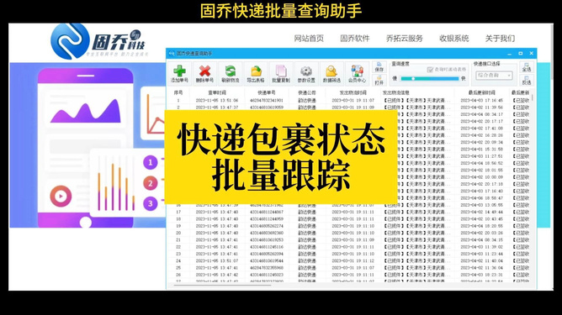
Task: Go to 网站首页 in the website nav
Action: click(309, 39)
